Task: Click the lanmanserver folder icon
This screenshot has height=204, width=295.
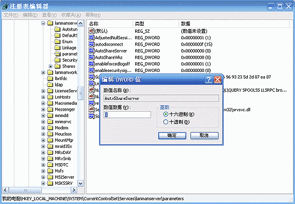Action: [50, 23]
